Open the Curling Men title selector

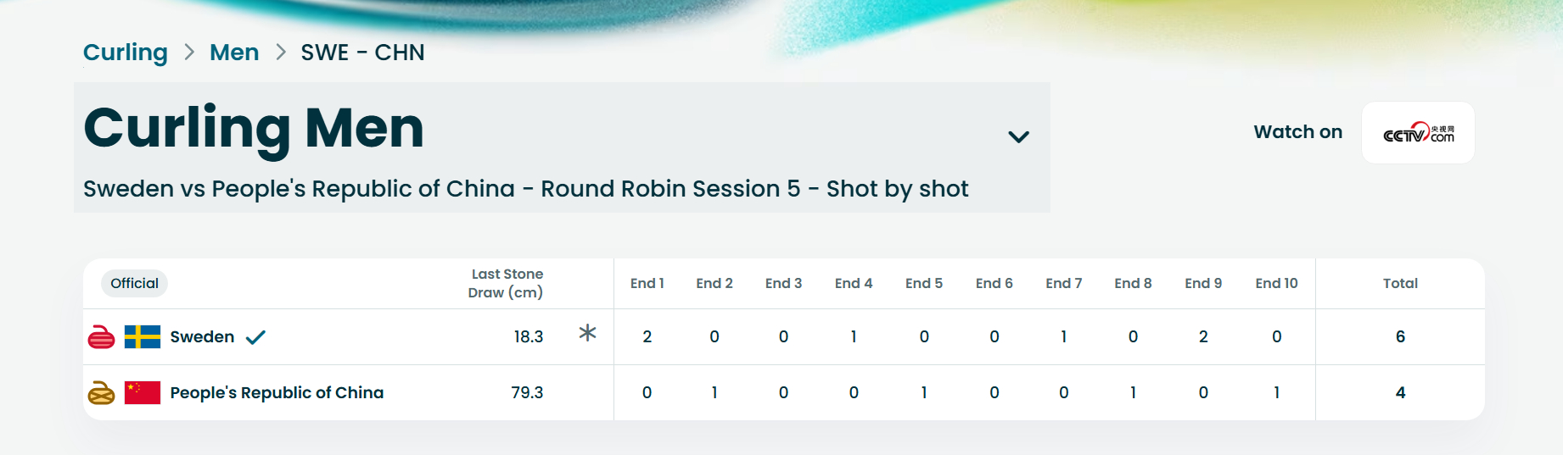pyautogui.click(x=253, y=129)
